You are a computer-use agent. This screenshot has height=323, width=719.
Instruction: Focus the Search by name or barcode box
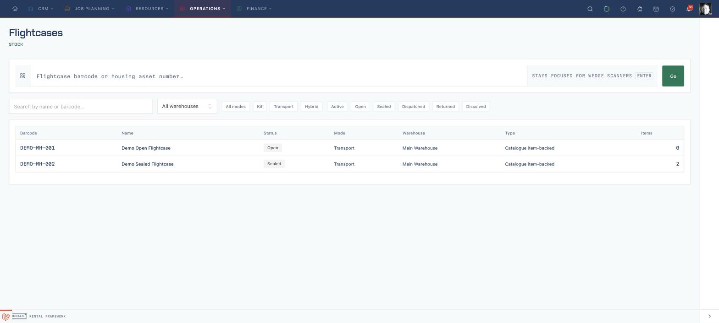81,106
